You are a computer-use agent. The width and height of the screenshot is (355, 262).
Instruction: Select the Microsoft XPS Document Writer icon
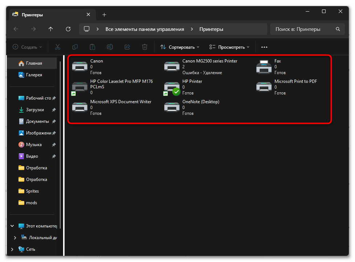click(80, 107)
